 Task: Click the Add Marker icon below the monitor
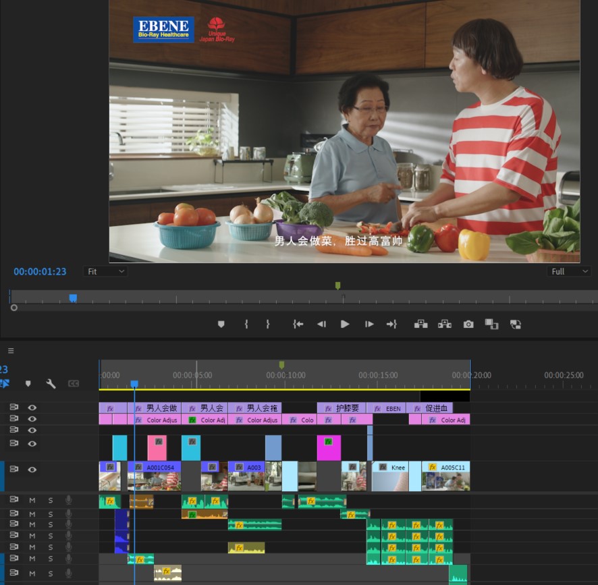tap(221, 325)
